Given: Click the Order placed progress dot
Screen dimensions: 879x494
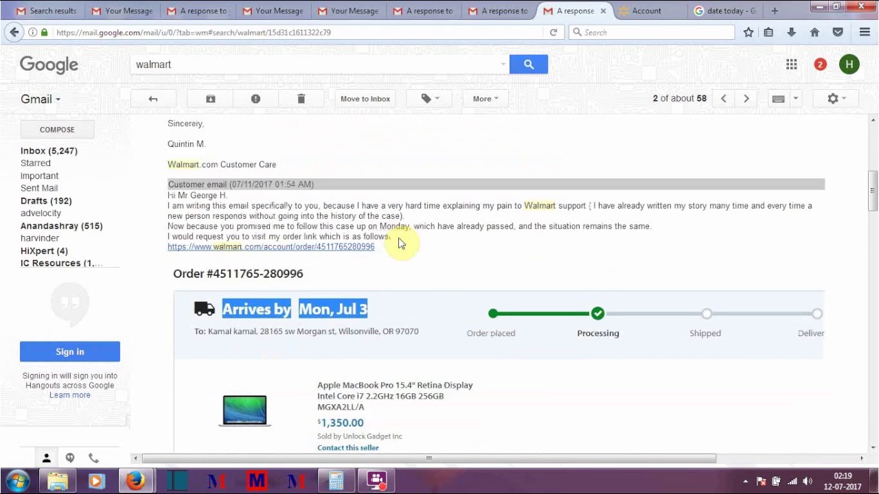Looking at the screenshot, I should [x=492, y=314].
